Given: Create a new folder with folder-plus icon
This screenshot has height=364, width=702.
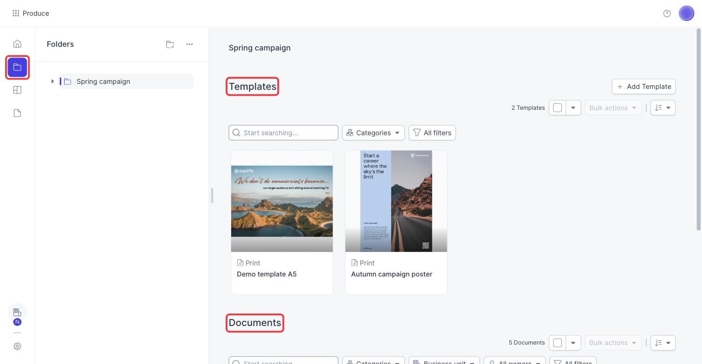Looking at the screenshot, I should coord(170,44).
